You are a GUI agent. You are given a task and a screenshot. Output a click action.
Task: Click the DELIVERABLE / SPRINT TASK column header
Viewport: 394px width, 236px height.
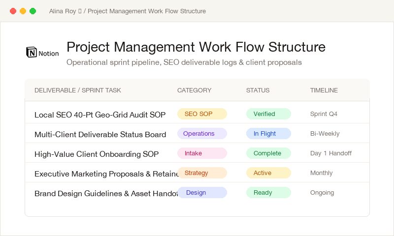(78, 90)
